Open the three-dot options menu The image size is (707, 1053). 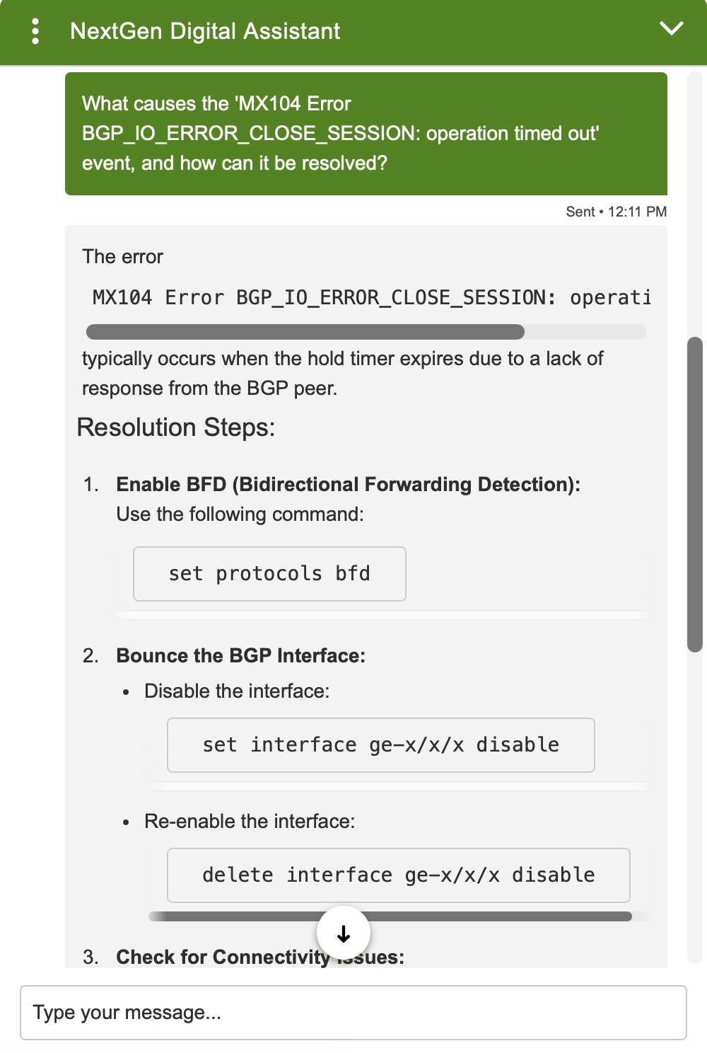35,31
